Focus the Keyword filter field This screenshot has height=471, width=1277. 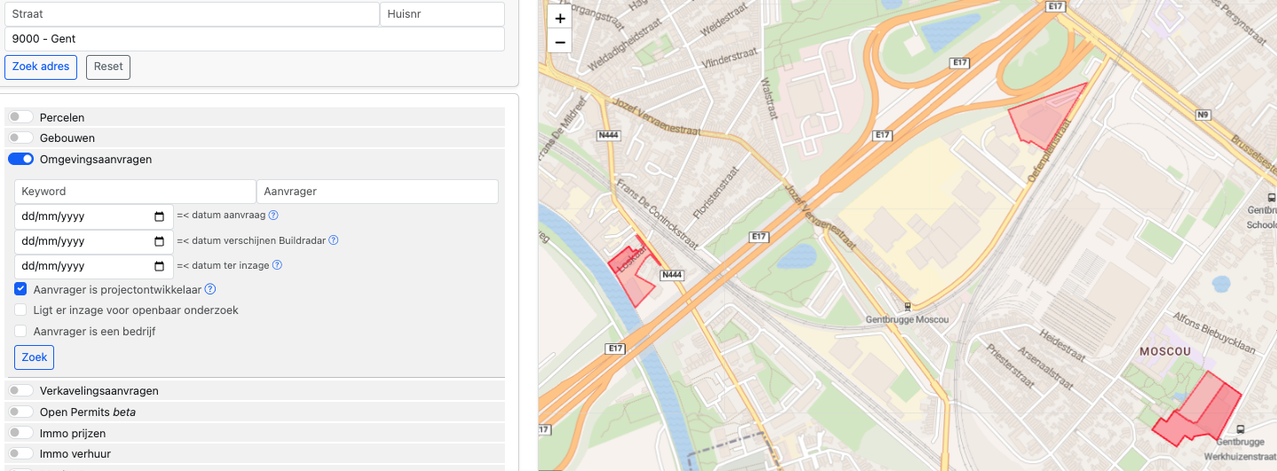(x=135, y=192)
